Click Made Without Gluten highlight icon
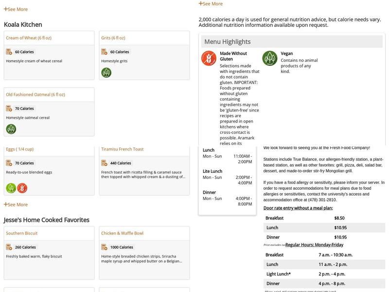The height and width of the screenshot is (292, 389). click(209, 58)
